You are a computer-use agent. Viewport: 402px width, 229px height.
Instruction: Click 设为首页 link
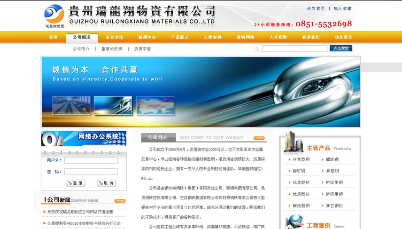316,8
